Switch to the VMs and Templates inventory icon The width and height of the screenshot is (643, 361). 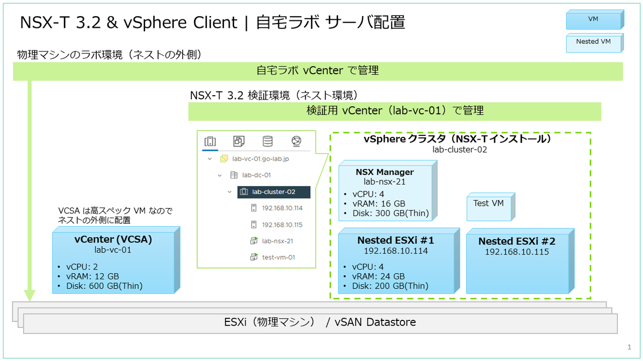click(239, 141)
